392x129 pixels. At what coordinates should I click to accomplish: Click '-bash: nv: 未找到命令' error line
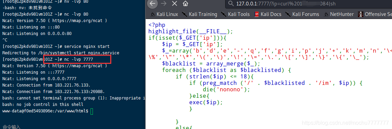click(27, 7)
